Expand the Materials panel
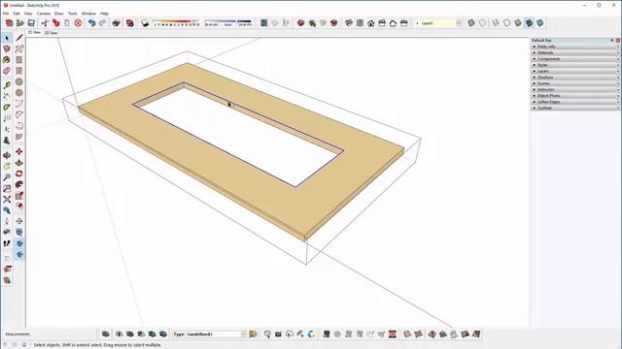The height and width of the screenshot is (349, 622). click(x=575, y=52)
